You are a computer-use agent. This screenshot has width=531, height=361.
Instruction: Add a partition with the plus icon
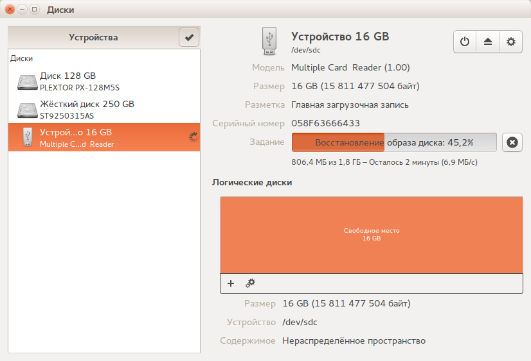[231, 283]
